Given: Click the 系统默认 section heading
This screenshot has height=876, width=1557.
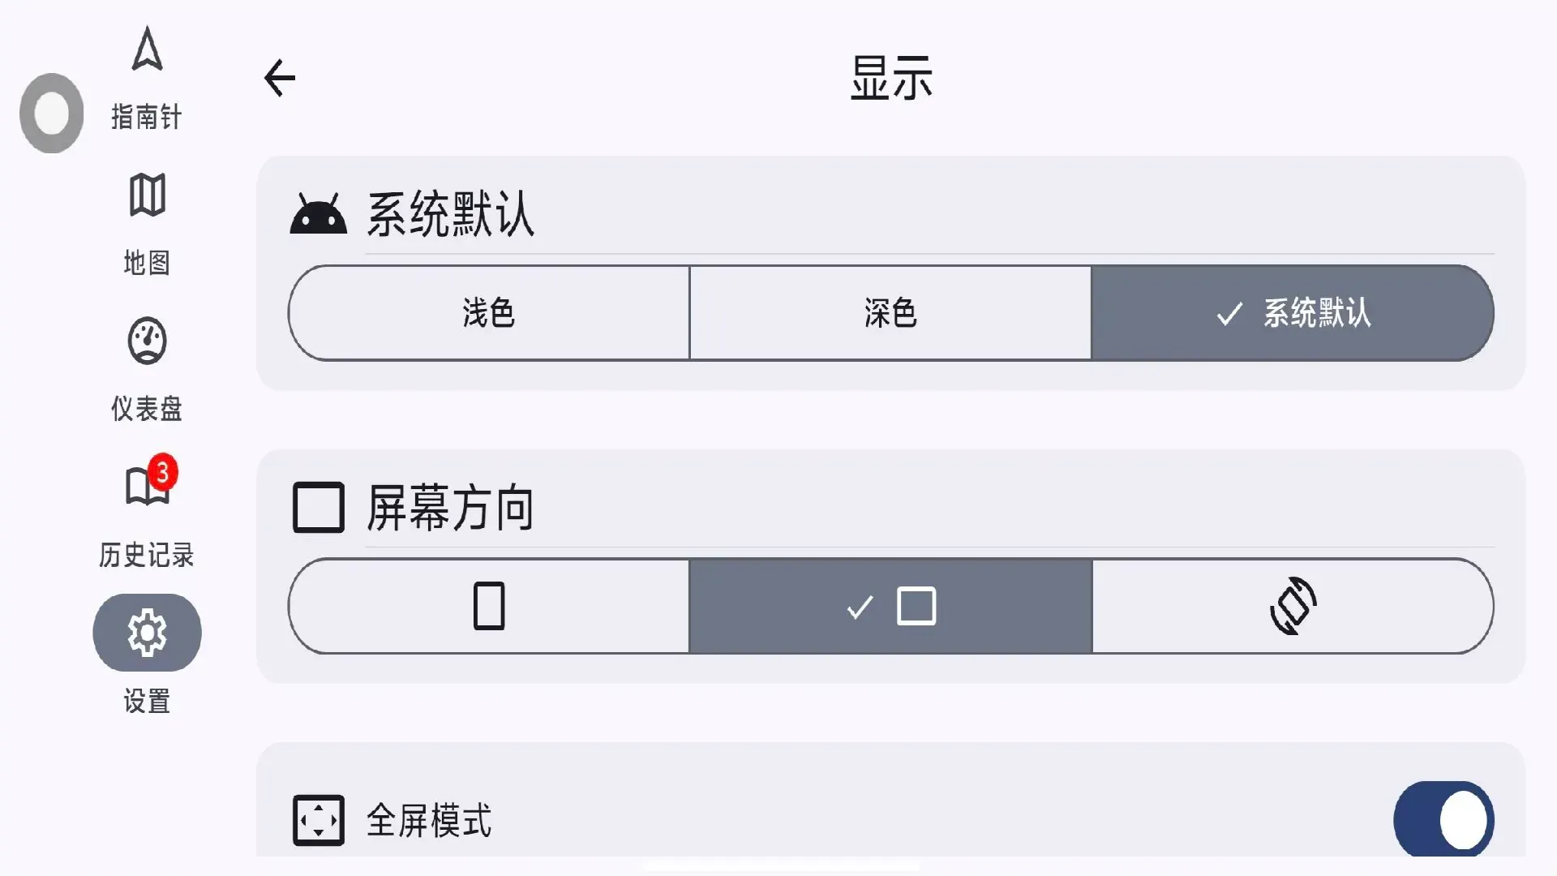Looking at the screenshot, I should pyautogui.click(x=450, y=215).
